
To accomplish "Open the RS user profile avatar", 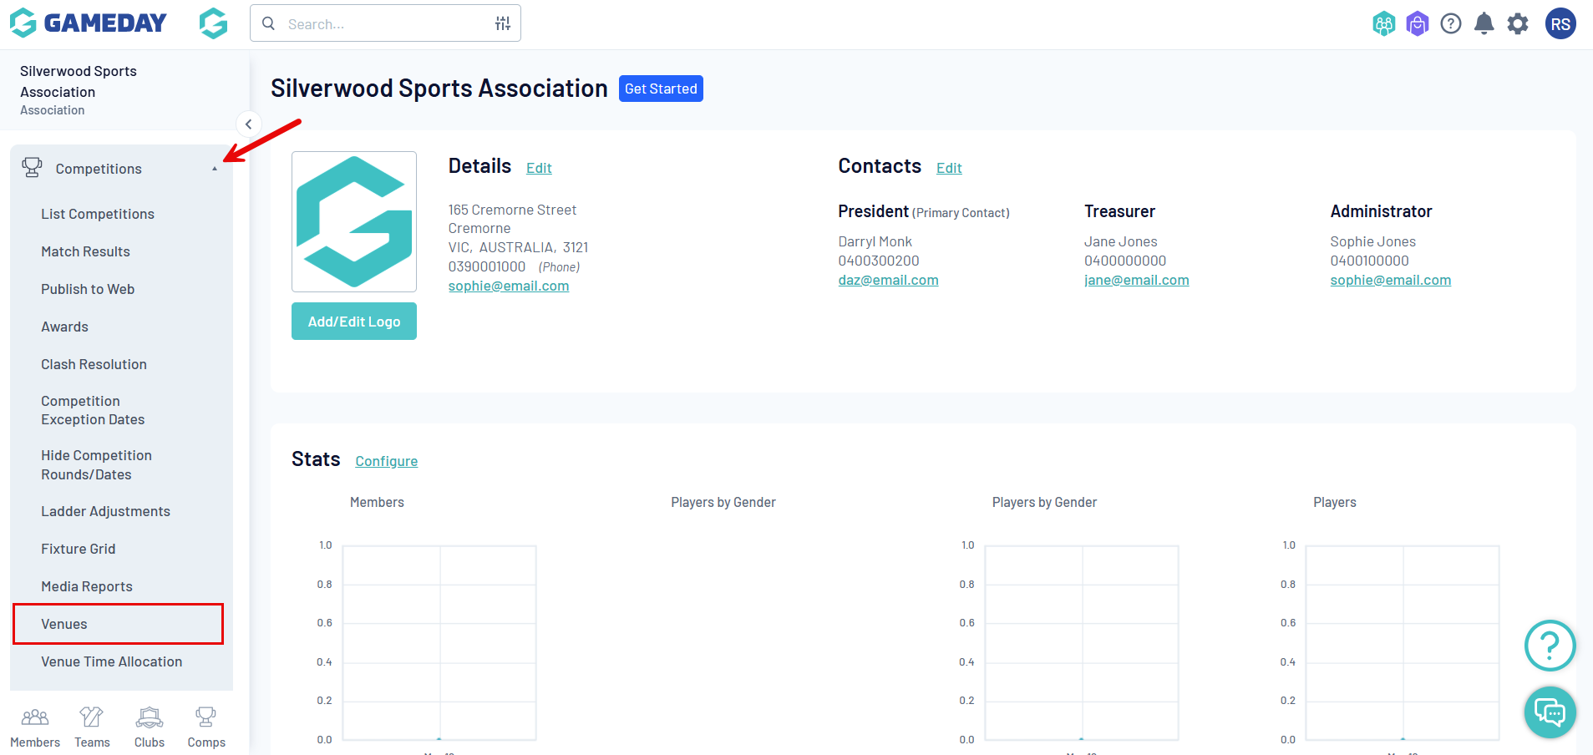I will (x=1560, y=23).
